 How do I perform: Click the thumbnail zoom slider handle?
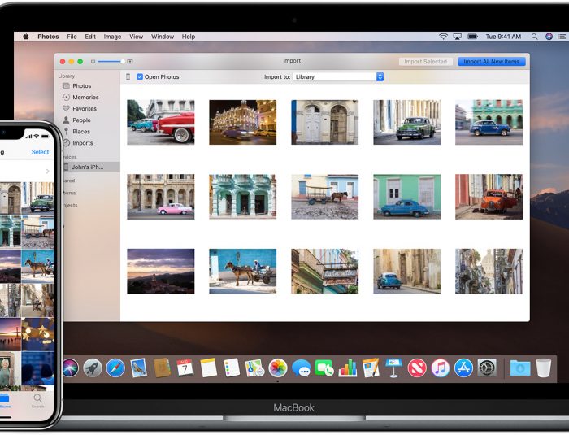(123, 61)
